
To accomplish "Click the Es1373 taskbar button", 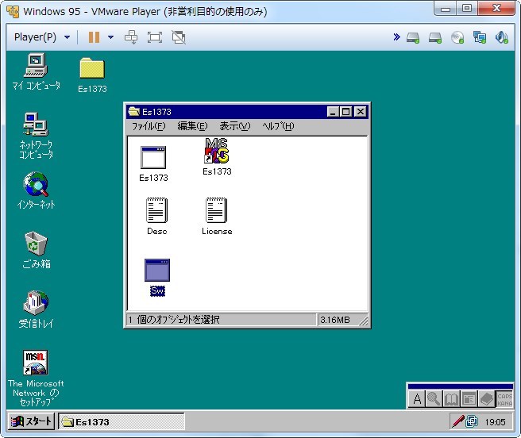I will (122, 421).
